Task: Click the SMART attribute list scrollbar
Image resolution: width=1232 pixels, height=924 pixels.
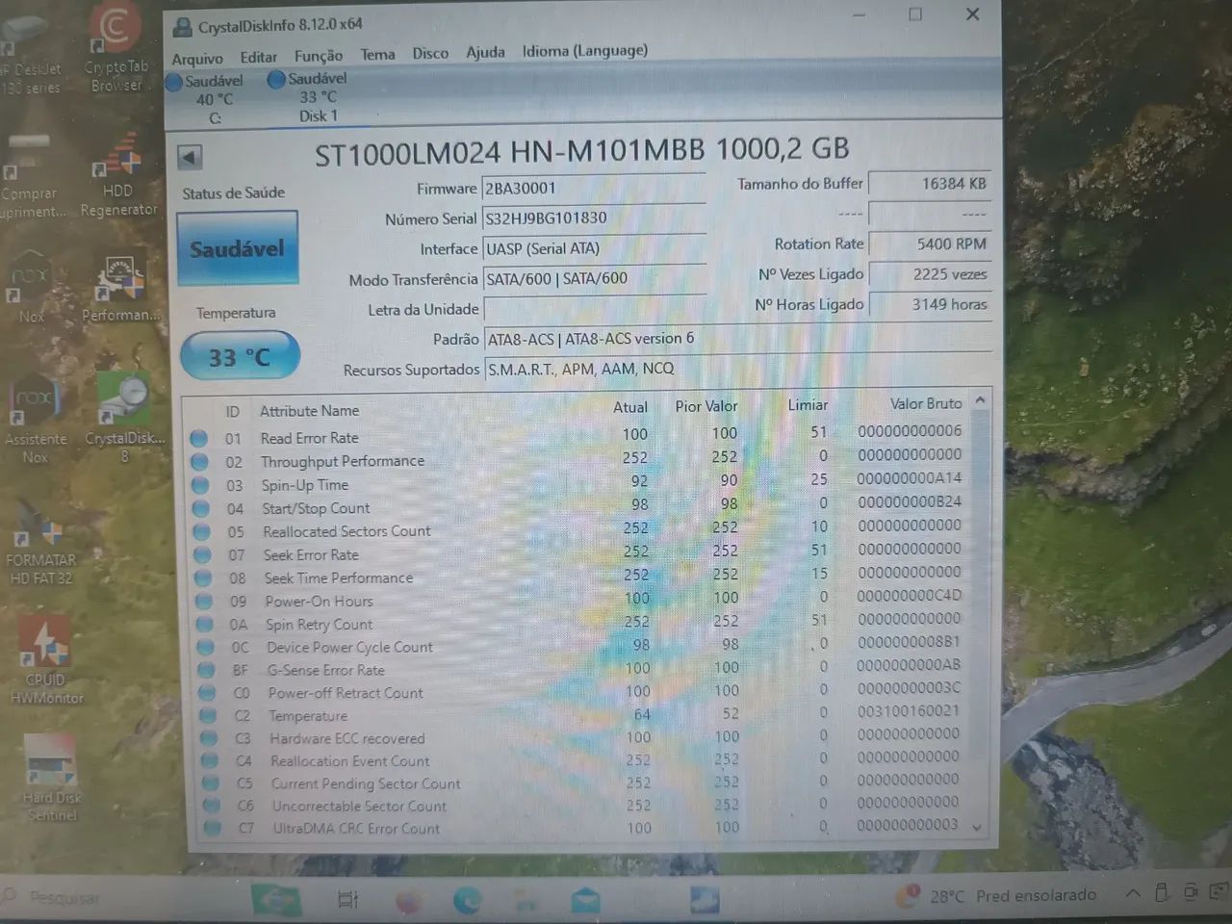Action: point(978,616)
